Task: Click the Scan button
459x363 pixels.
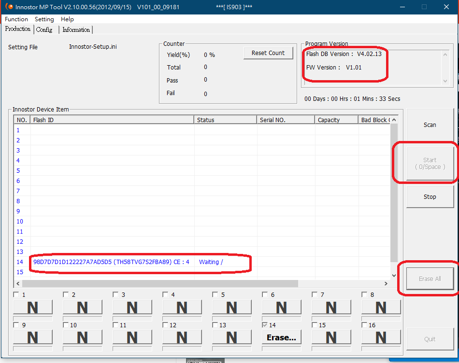Action: point(430,125)
